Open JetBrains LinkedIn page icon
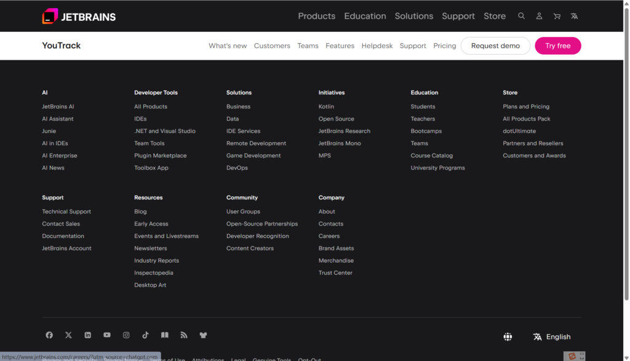The width and height of the screenshot is (630, 361). tap(88, 335)
